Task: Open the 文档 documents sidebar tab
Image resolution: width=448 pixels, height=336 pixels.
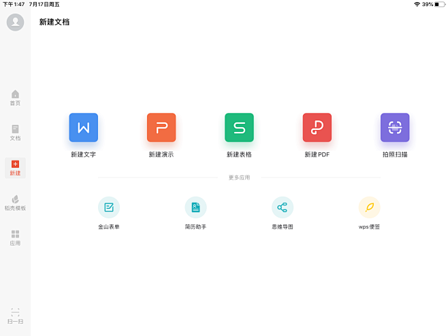Action: coord(15,133)
